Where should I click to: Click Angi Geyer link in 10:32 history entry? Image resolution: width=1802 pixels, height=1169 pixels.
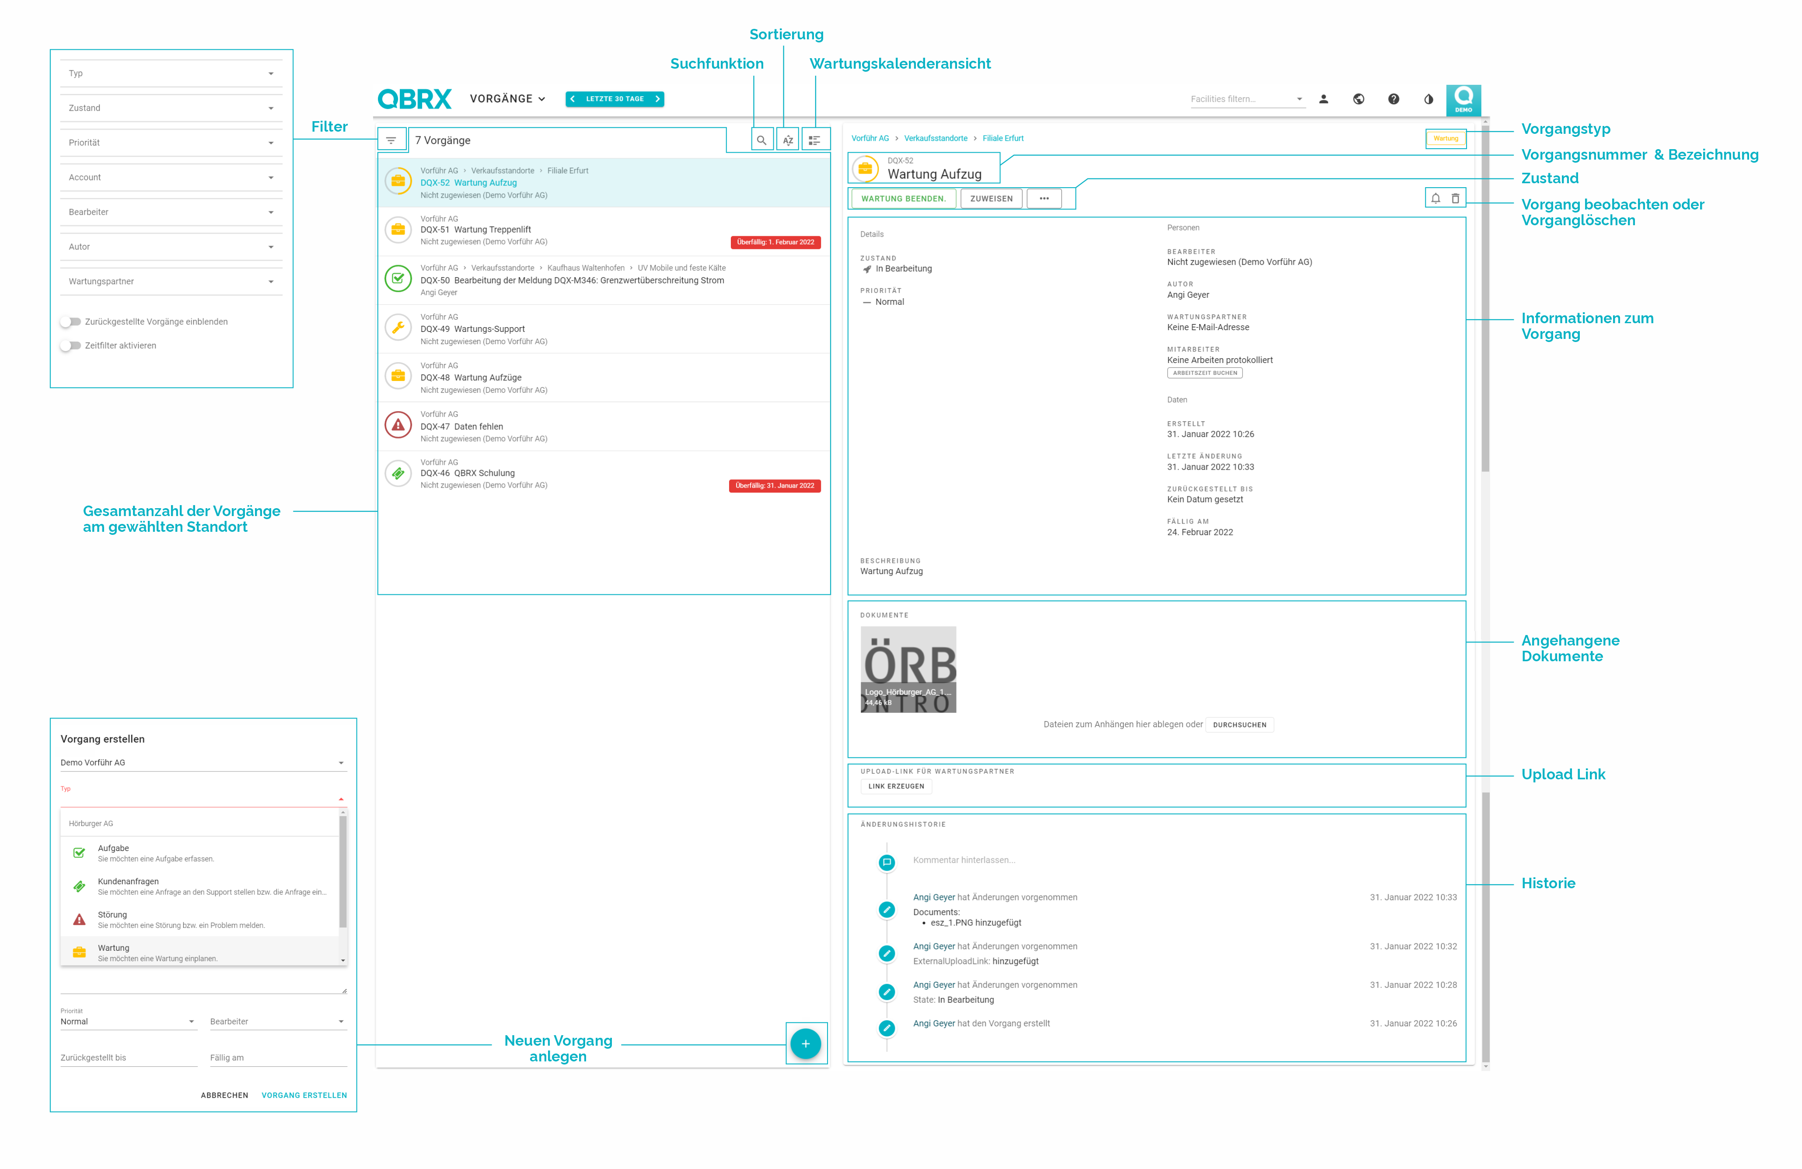click(x=933, y=946)
